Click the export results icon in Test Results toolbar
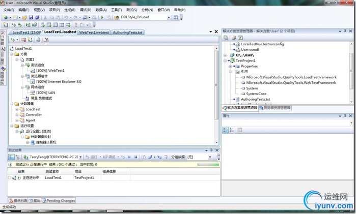The width and height of the screenshot is (356, 214). tap(150, 157)
